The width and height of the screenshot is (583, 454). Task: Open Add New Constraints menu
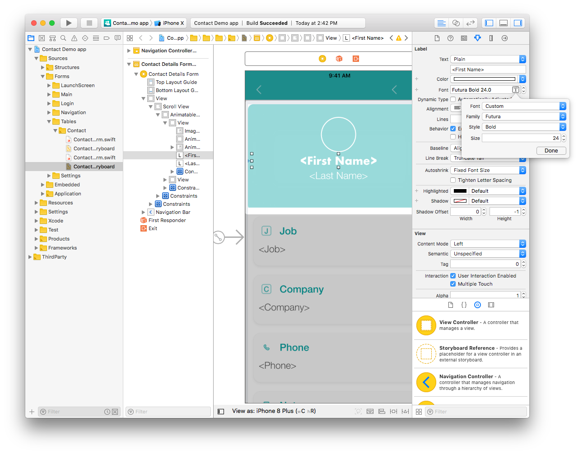[393, 411]
